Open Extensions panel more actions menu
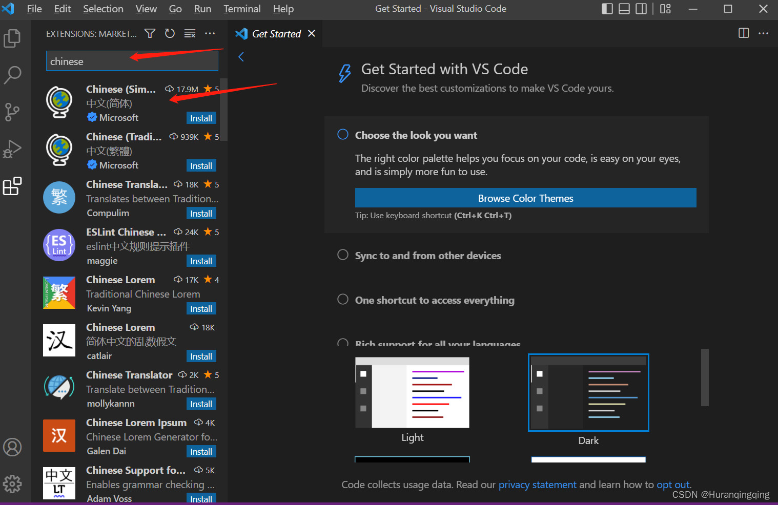 pyautogui.click(x=210, y=34)
